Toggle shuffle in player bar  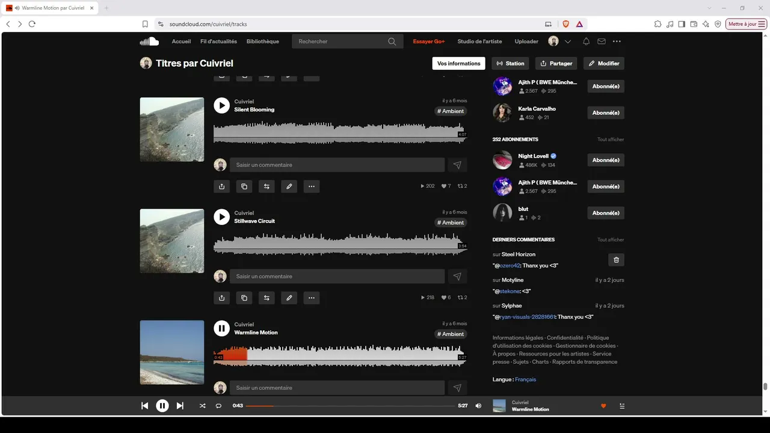tap(202, 406)
